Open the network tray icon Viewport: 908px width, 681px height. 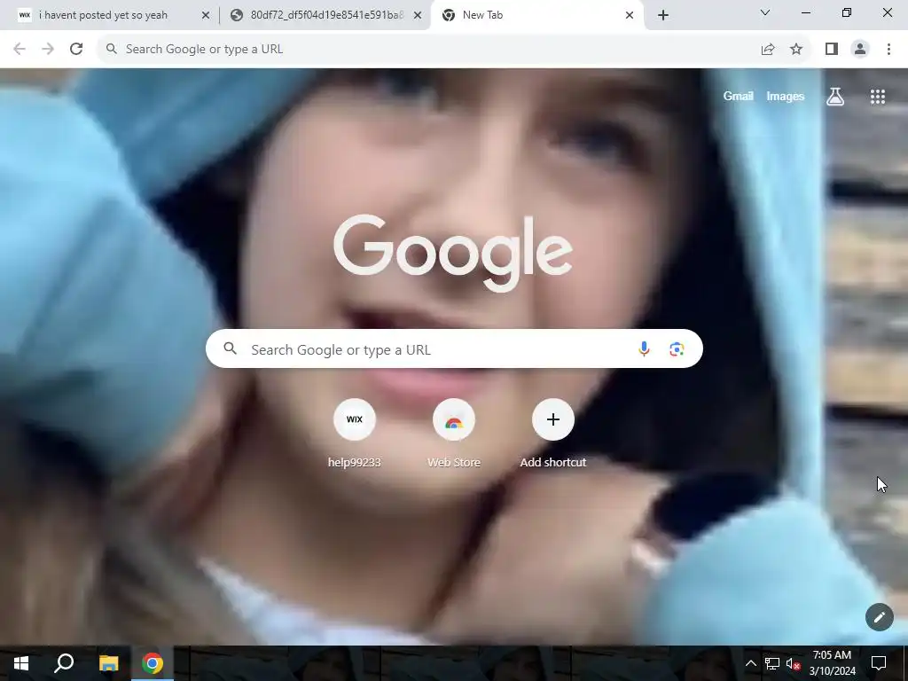(772, 663)
